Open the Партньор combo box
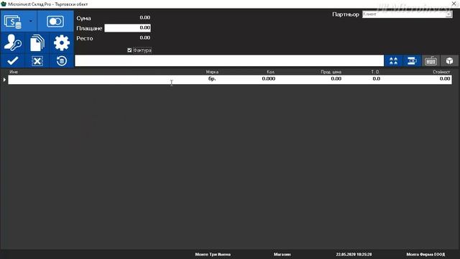The height and width of the screenshot is (259, 460). 408,14
